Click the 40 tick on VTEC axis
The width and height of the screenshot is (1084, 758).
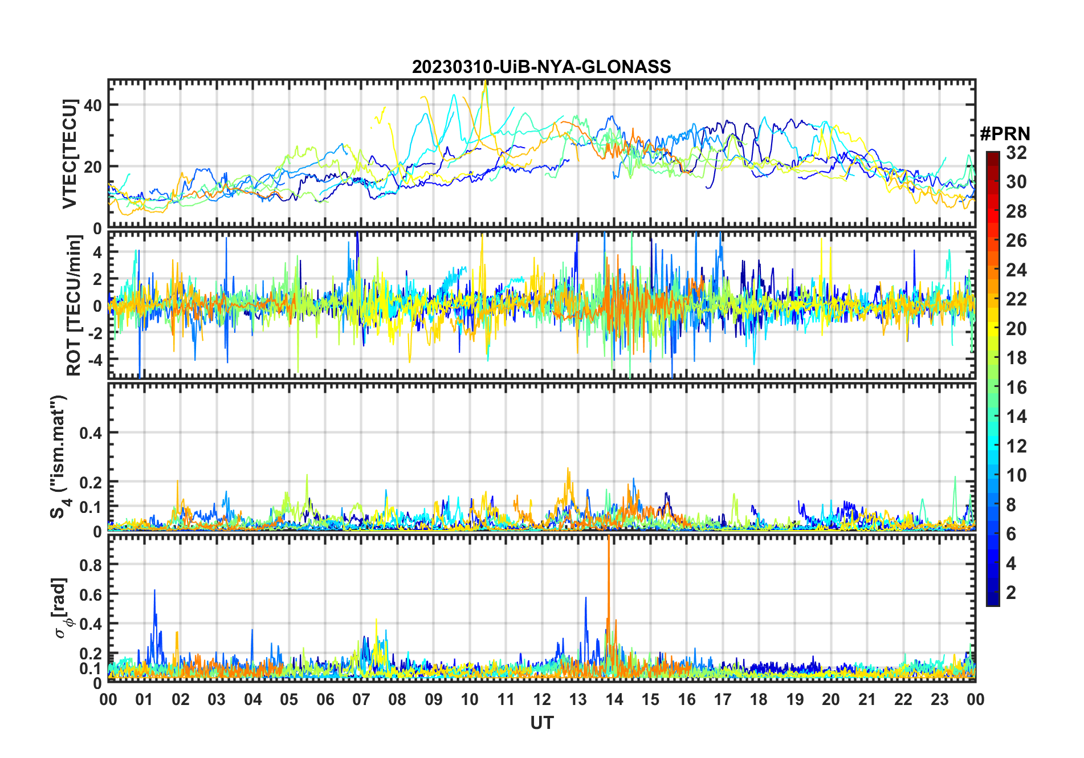92,105
